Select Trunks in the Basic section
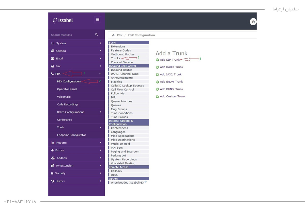 [x=115, y=58]
